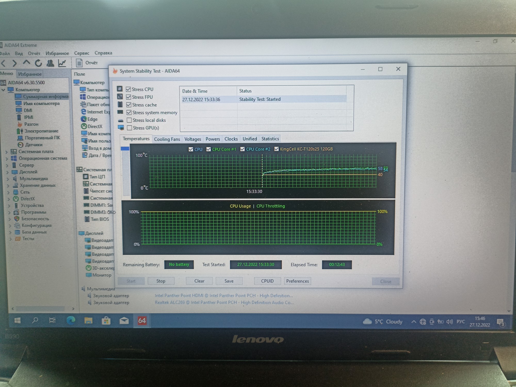Open Microsoft Store from taskbar

tap(106, 321)
